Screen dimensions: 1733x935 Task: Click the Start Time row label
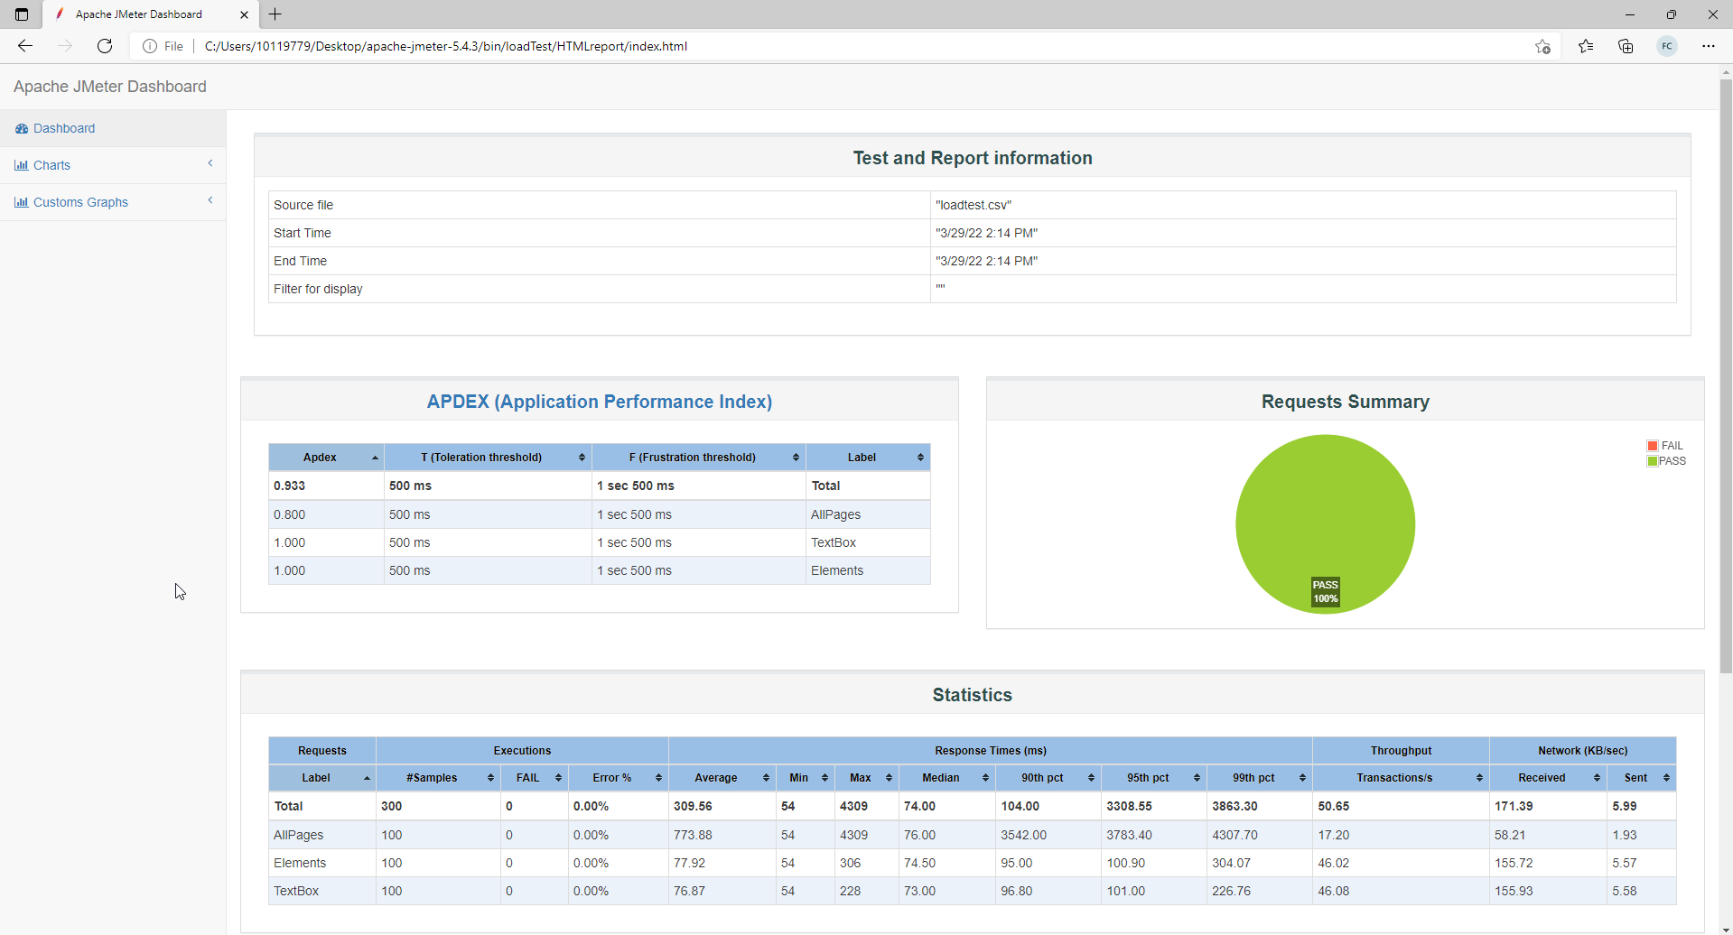[303, 233]
